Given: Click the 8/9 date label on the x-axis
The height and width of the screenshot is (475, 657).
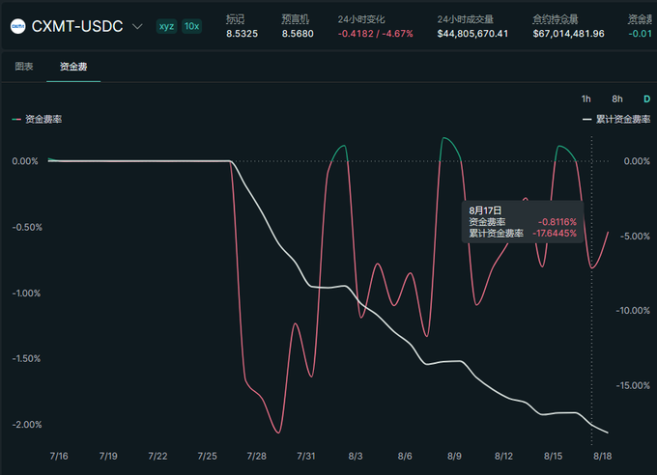Looking at the screenshot, I should point(454,456).
